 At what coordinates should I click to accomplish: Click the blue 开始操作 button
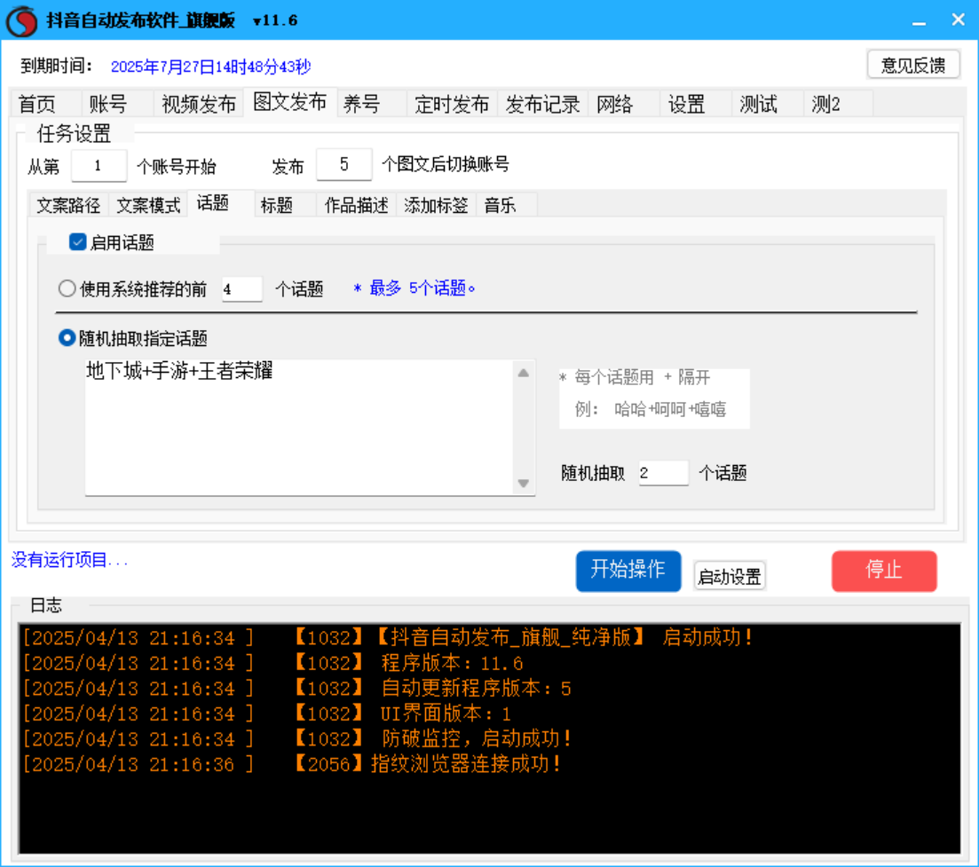click(628, 571)
